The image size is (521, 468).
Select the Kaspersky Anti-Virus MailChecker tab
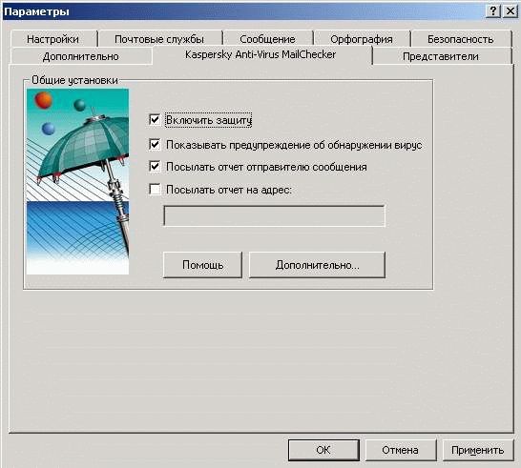[x=261, y=54]
